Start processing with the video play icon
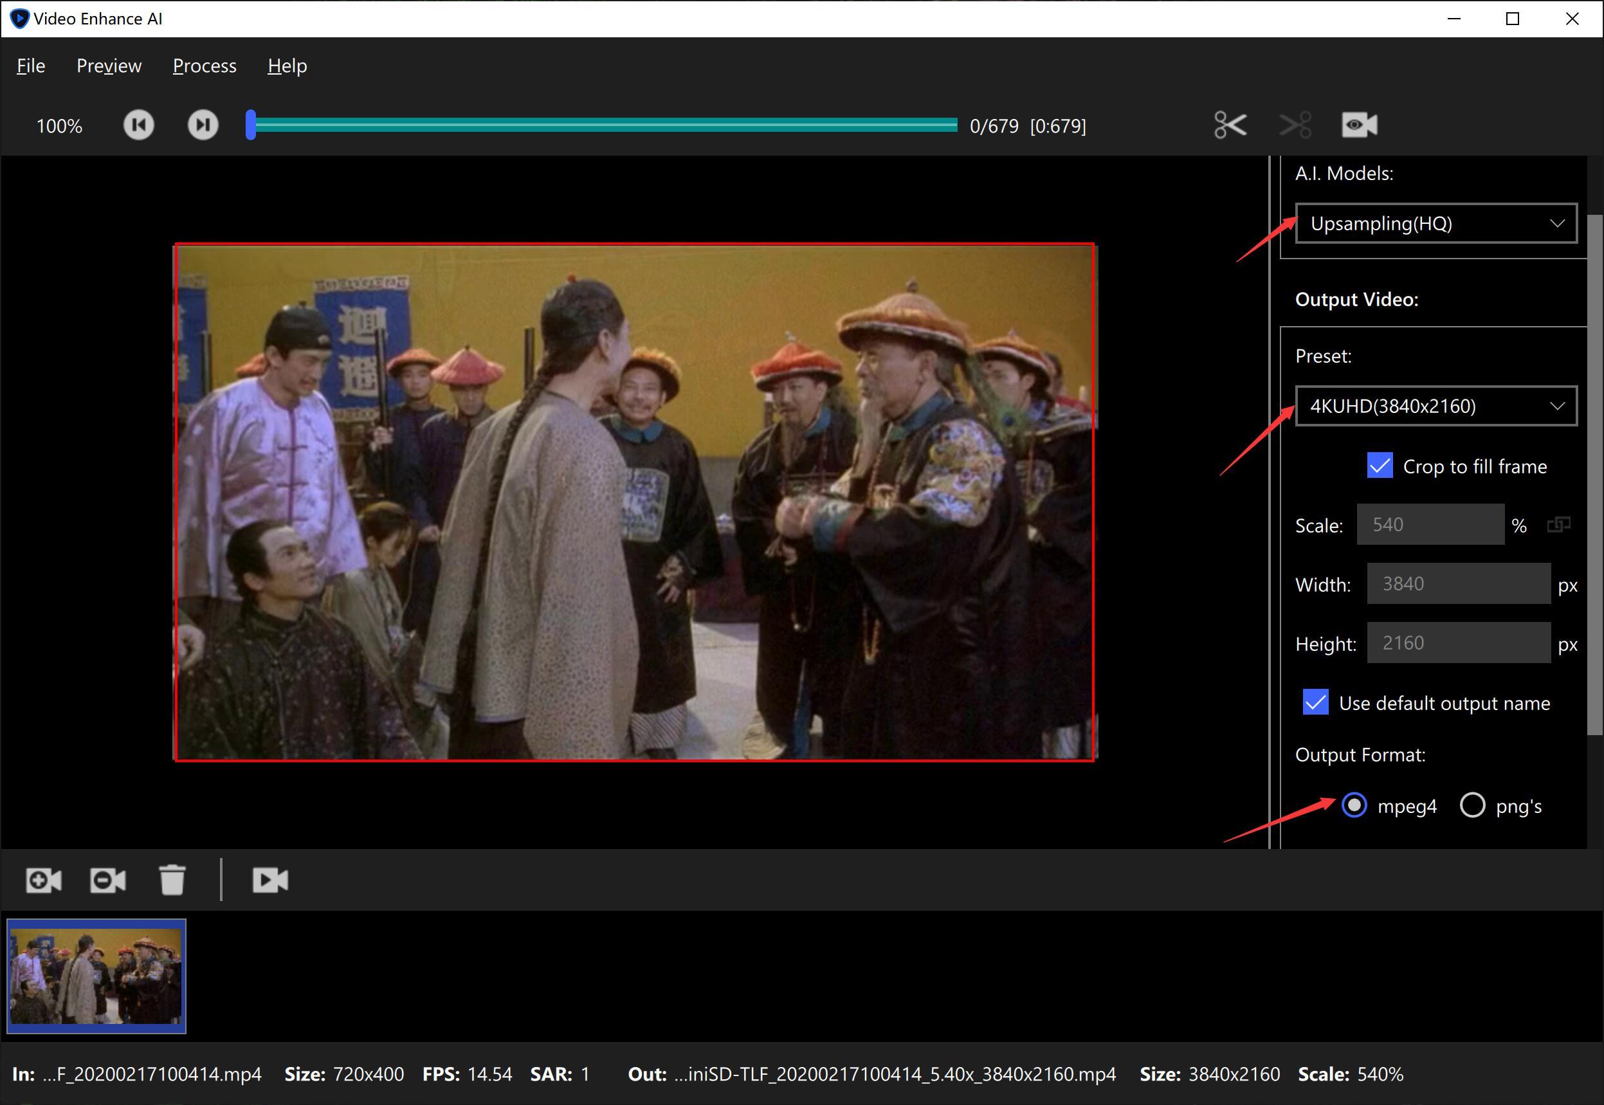This screenshot has width=1604, height=1105. point(270,880)
